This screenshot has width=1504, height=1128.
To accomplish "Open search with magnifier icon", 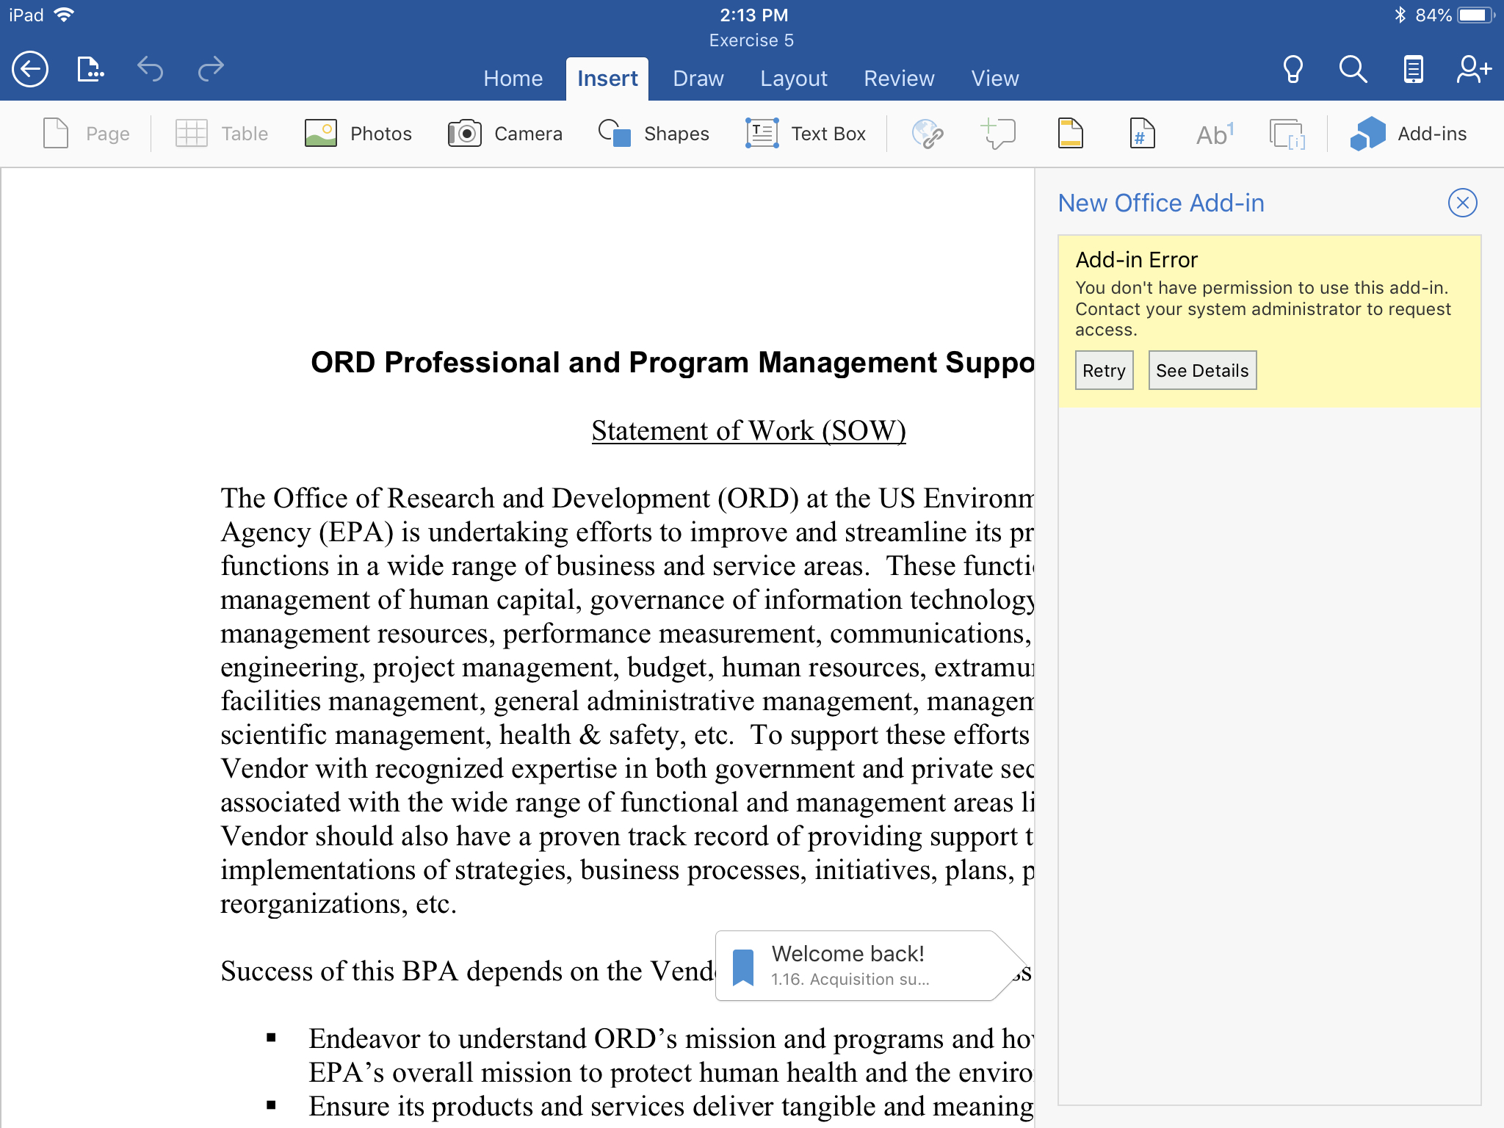I will (x=1353, y=70).
